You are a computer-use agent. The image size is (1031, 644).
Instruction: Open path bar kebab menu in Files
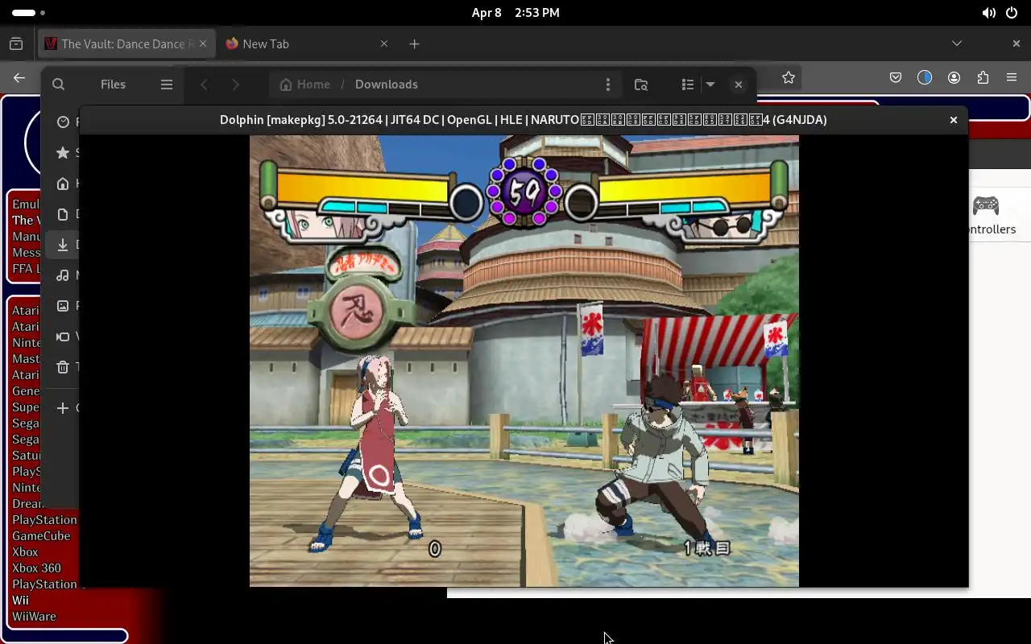pyautogui.click(x=608, y=85)
